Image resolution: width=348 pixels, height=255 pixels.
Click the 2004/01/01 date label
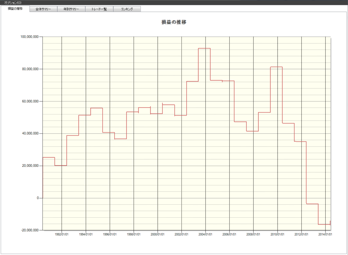click(x=206, y=234)
